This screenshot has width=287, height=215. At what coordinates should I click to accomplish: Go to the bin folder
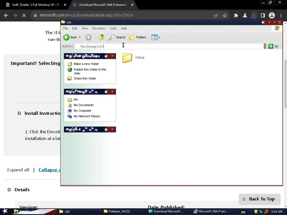coord(76,99)
